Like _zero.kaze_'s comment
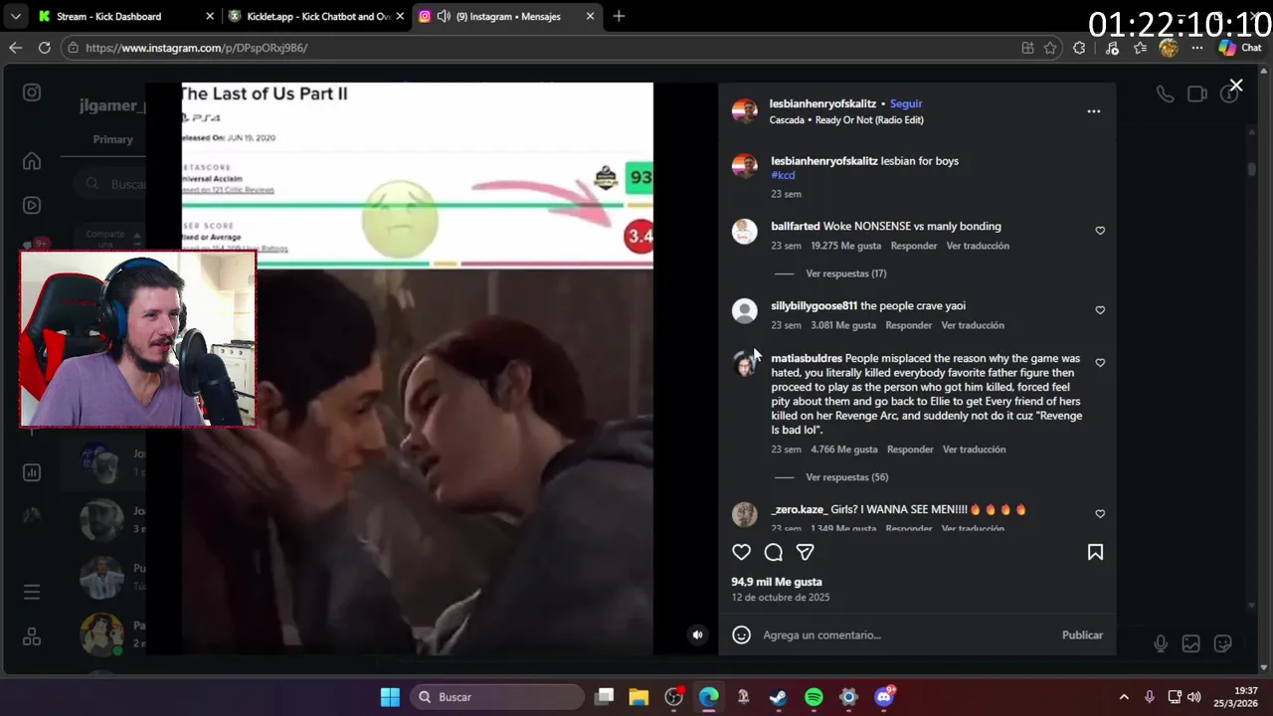1273x716 pixels. [1100, 514]
